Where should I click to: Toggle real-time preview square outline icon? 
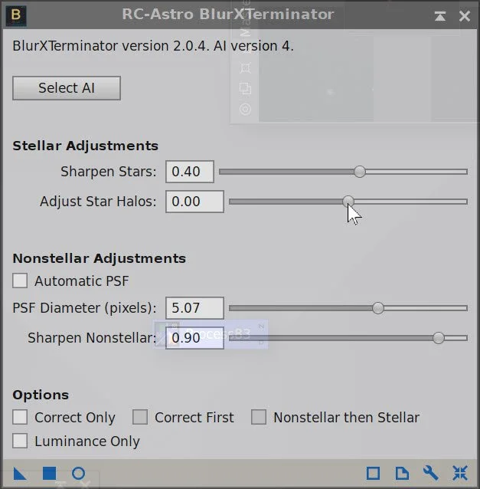point(373,473)
